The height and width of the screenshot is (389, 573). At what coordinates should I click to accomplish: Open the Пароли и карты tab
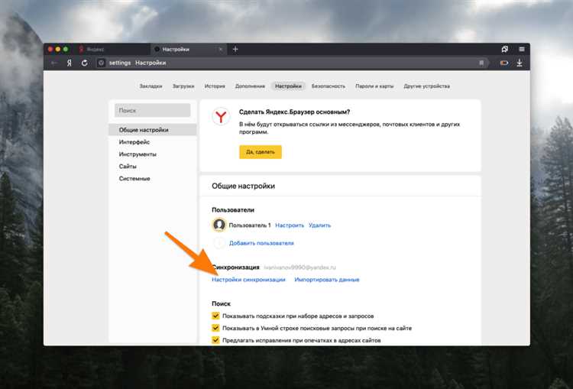click(x=374, y=86)
